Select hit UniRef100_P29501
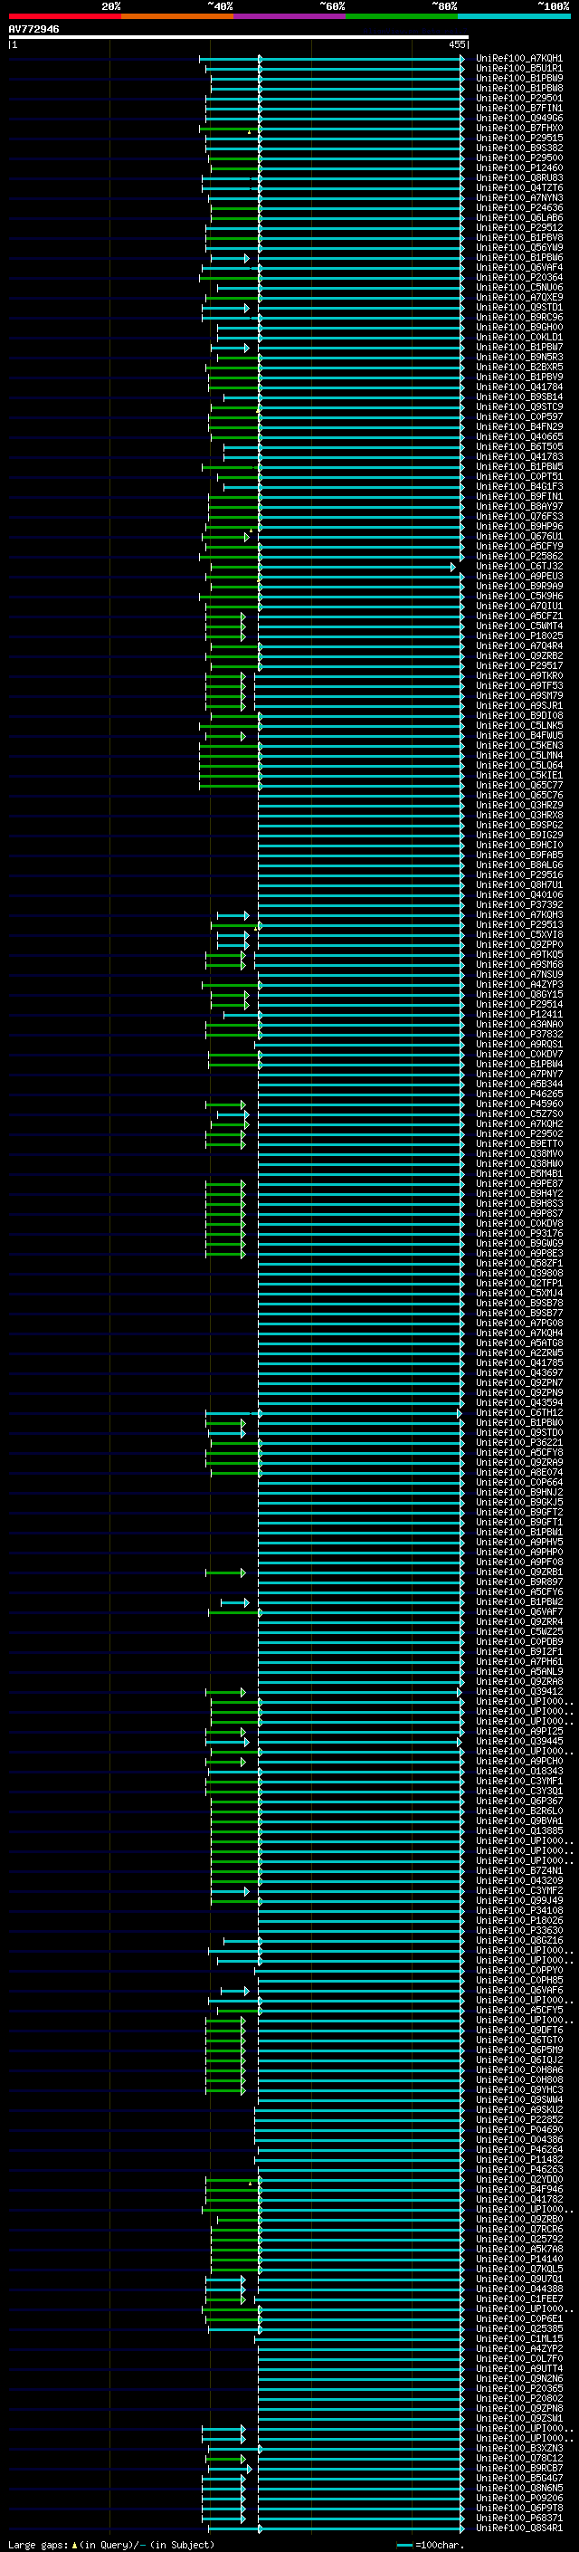 coord(518,98)
